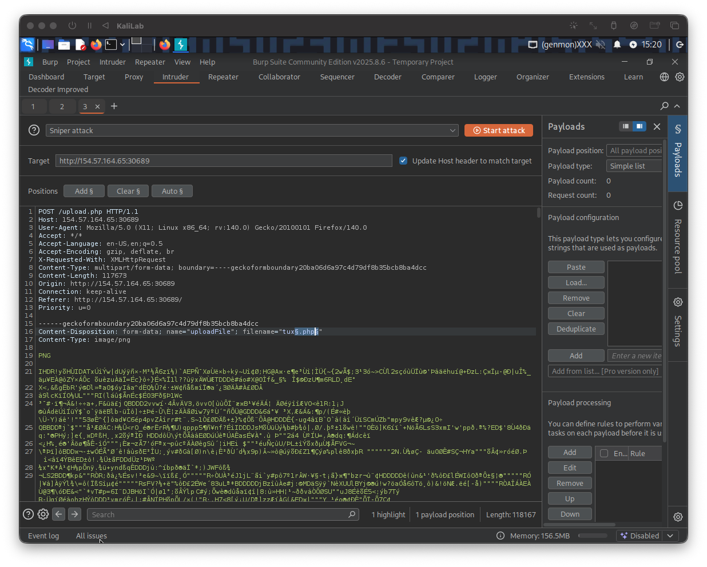Click the help icon beside attack type
The image size is (707, 567).
point(34,130)
